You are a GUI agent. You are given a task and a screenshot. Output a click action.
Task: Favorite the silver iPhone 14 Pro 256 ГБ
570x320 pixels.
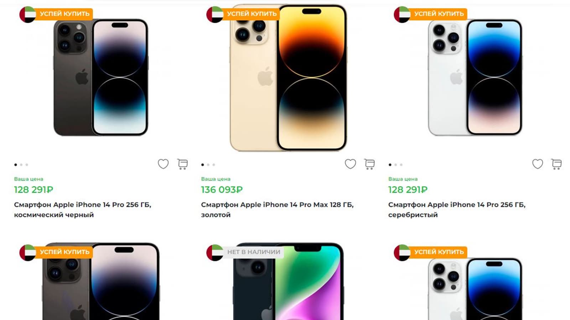coord(538,164)
